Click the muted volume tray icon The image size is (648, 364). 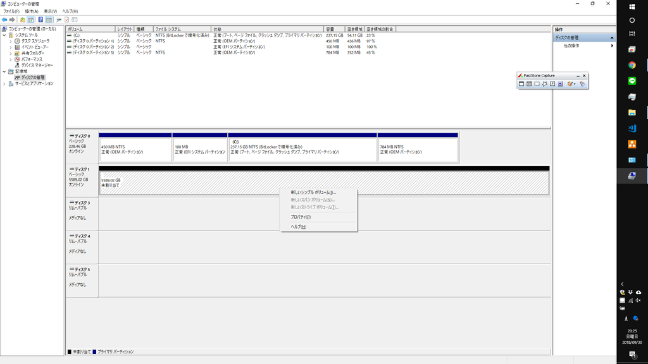(639, 300)
